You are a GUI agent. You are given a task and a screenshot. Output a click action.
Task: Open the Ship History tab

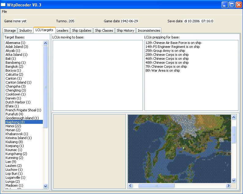[x=125, y=31]
